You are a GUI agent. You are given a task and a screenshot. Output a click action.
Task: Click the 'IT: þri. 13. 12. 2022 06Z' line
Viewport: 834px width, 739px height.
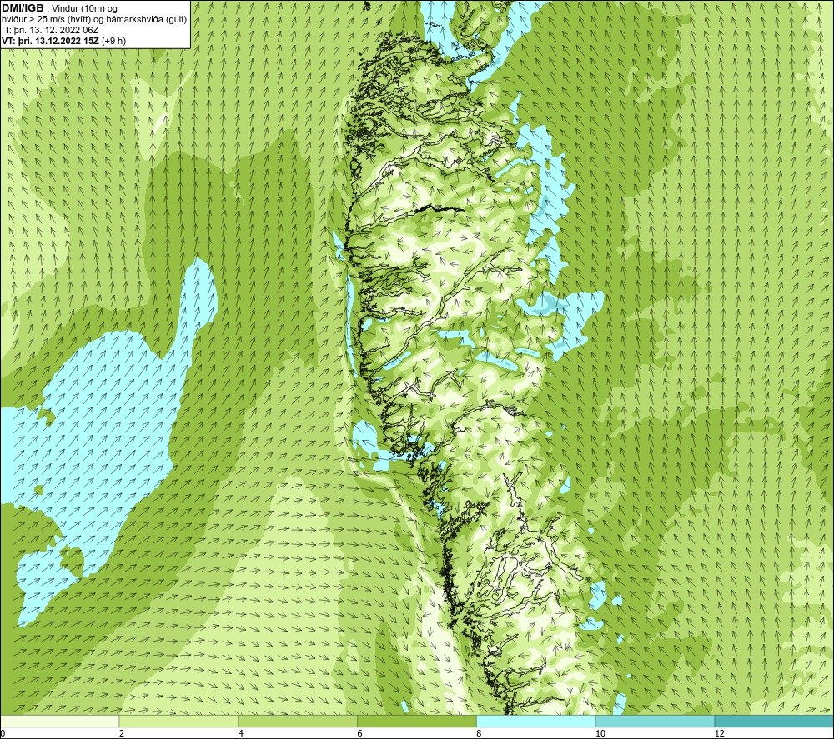click(50, 30)
